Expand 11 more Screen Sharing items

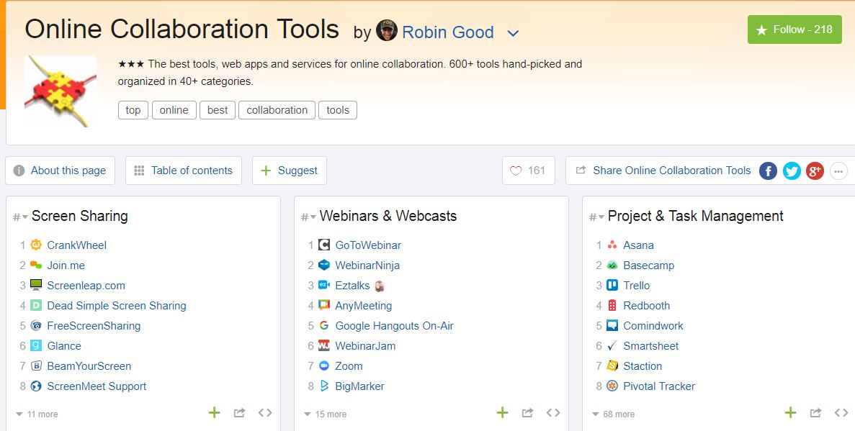(37, 414)
